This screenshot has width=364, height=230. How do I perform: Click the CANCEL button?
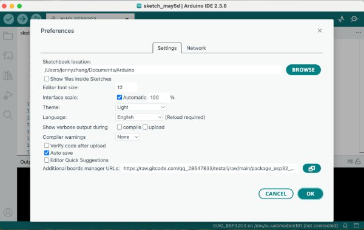click(276, 194)
